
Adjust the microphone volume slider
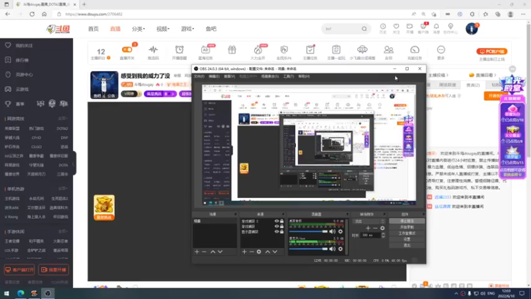point(309,249)
